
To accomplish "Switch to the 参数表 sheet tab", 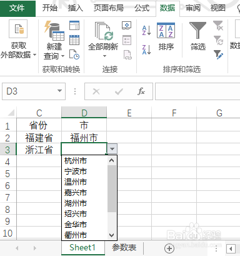I will pos(124,247).
